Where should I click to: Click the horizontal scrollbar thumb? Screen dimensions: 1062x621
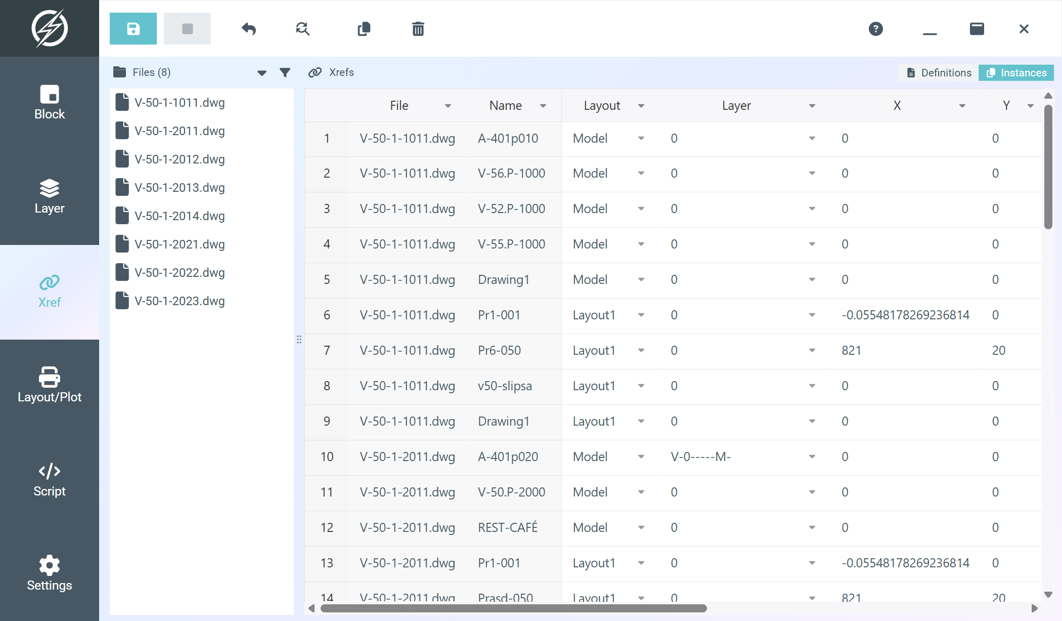click(x=514, y=608)
